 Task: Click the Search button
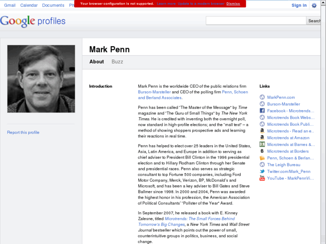coord(313,21)
